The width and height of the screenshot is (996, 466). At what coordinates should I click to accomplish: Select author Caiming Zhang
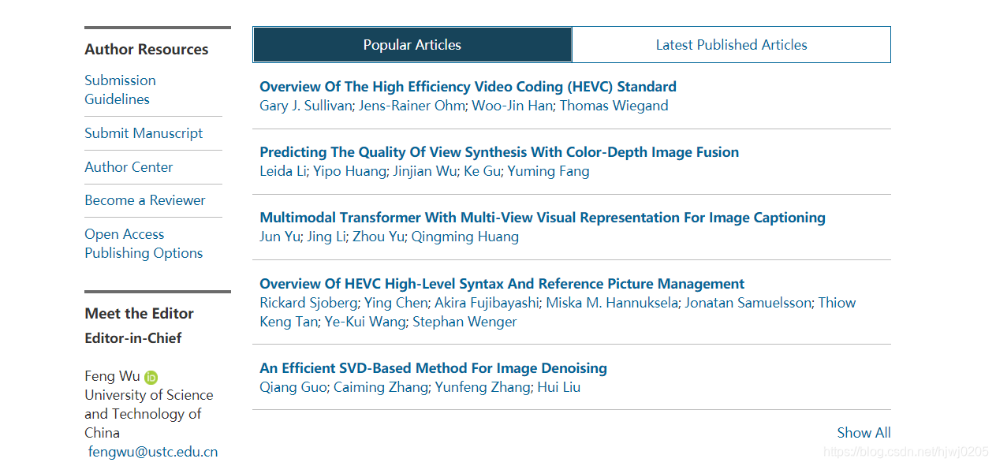tap(381, 387)
